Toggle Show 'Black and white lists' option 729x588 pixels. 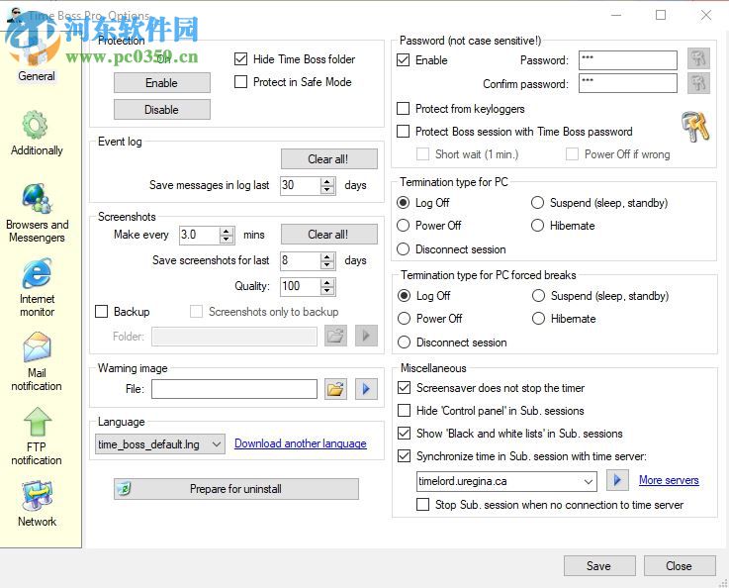[404, 434]
